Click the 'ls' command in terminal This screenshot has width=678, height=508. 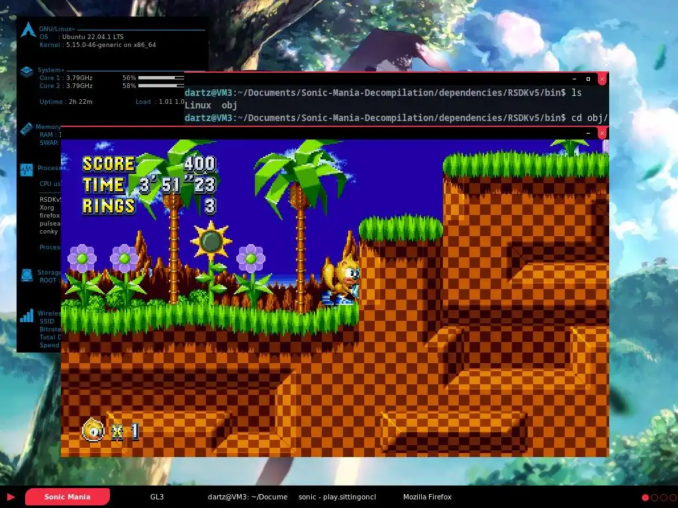coord(577,93)
